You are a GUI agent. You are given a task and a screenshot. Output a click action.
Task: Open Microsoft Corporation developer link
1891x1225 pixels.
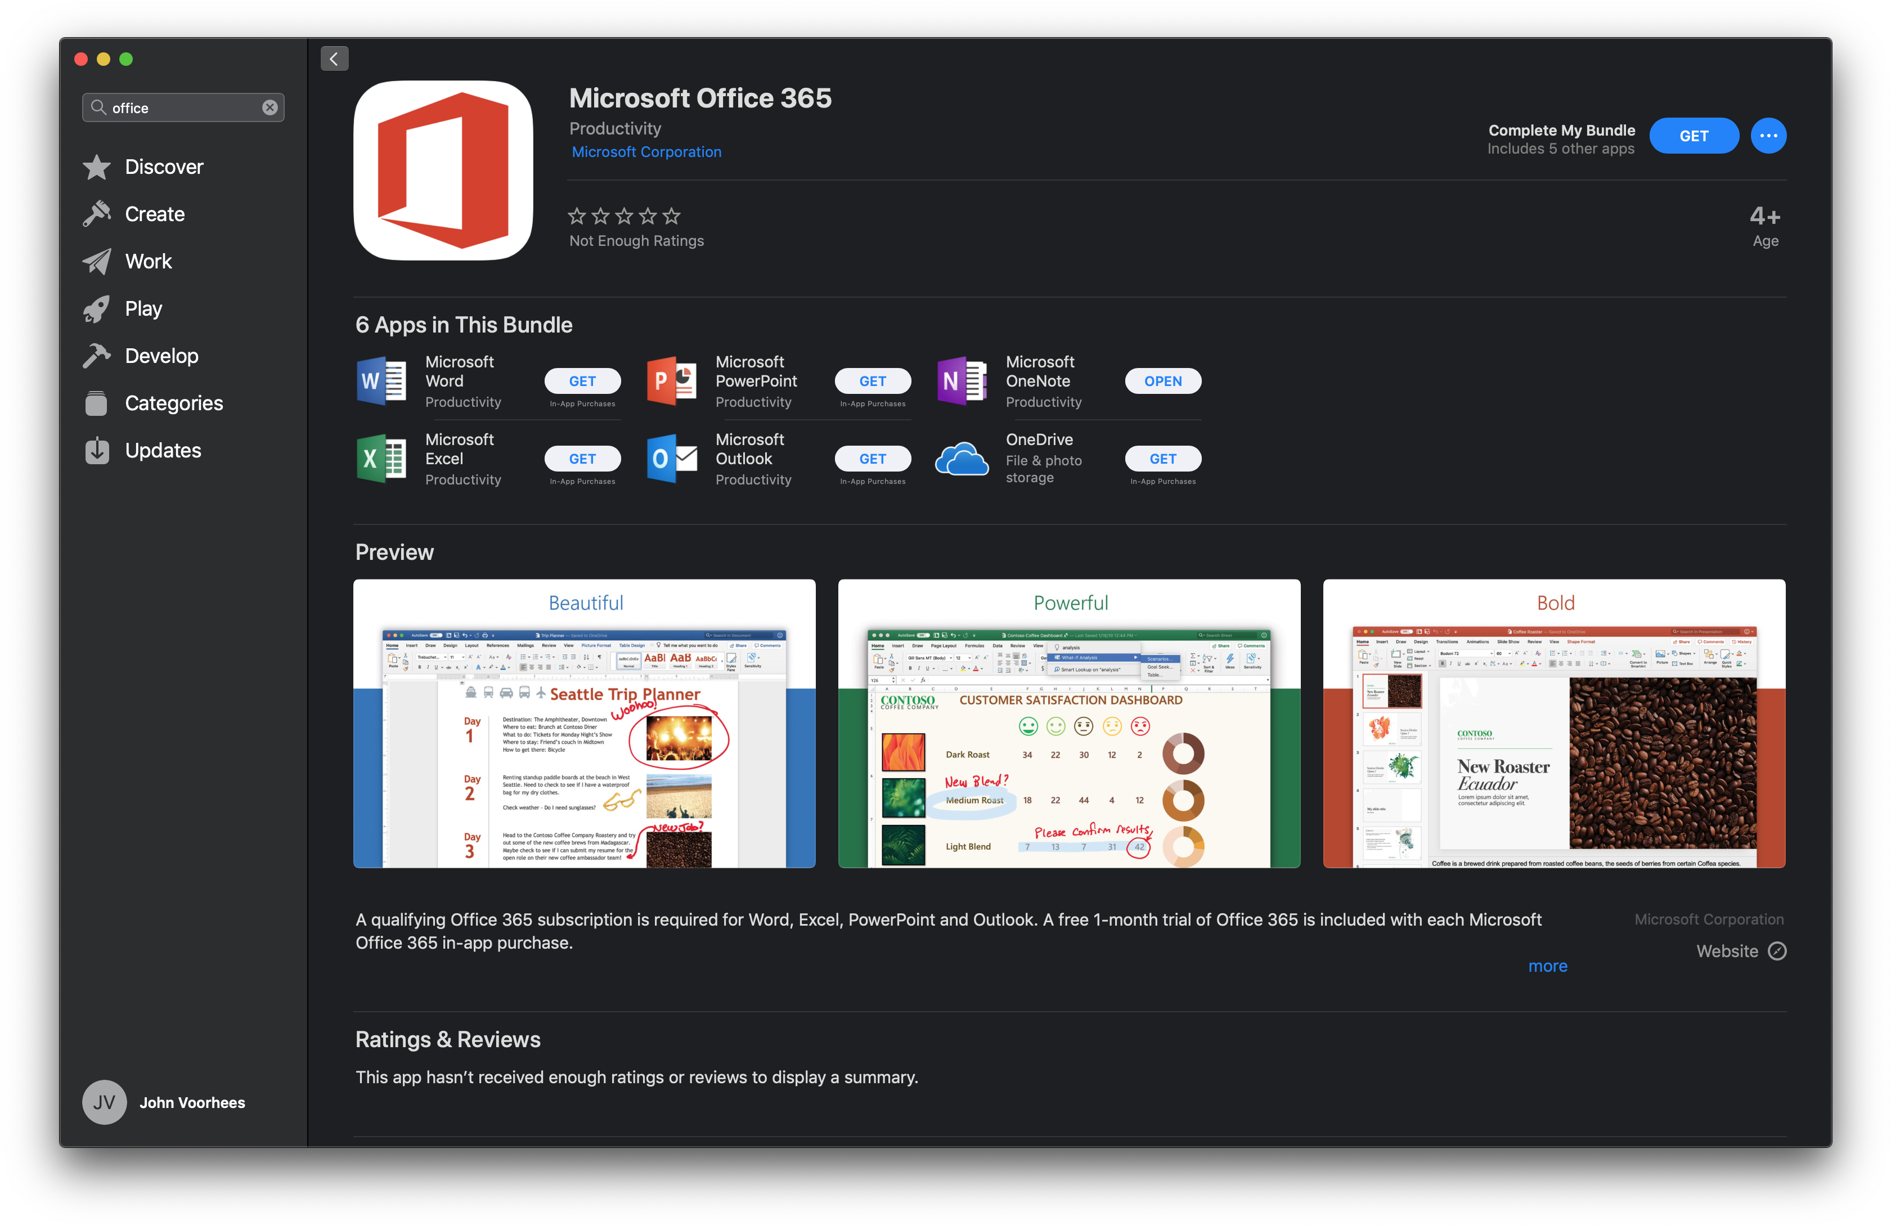point(646,152)
